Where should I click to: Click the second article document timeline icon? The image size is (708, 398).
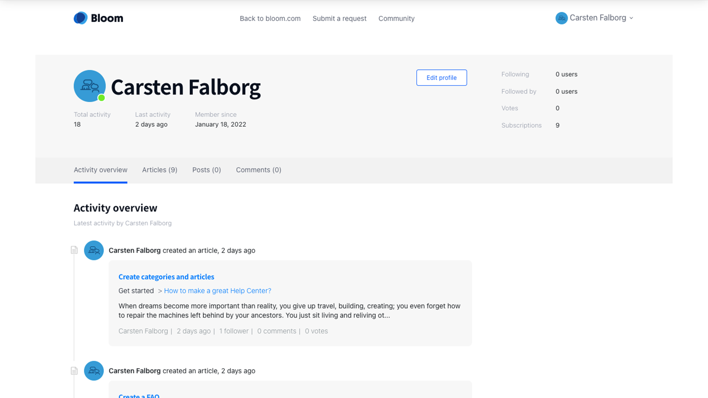coord(74,371)
